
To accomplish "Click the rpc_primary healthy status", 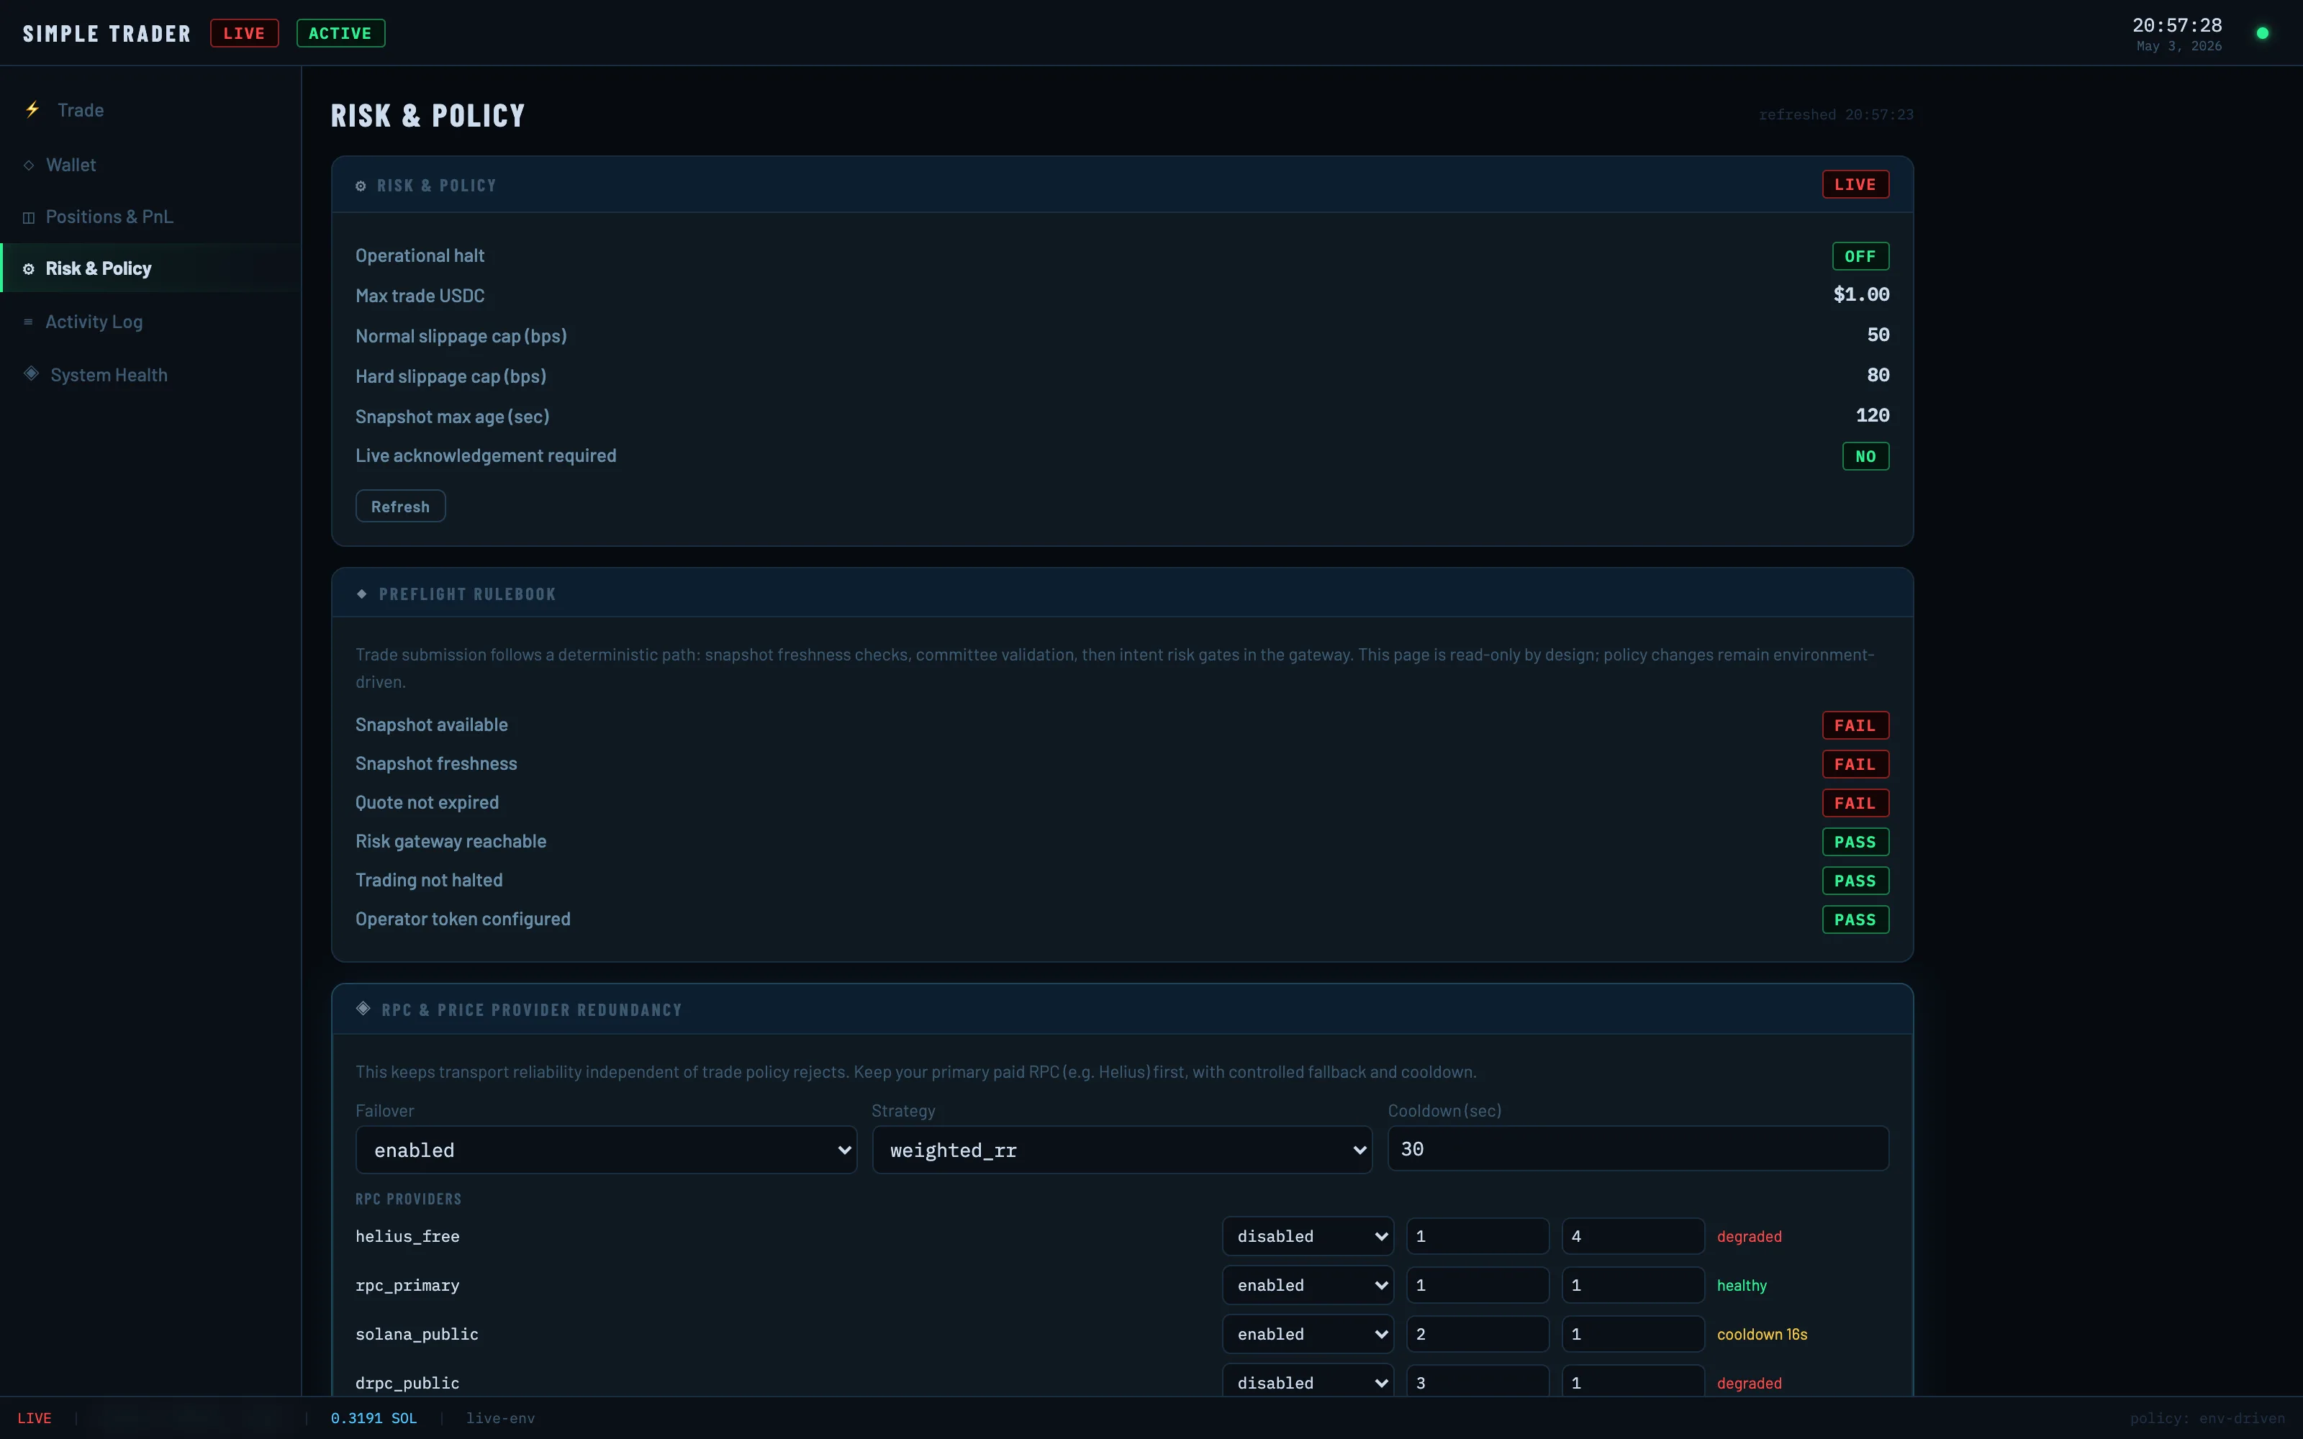I will tap(1742, 1286).
